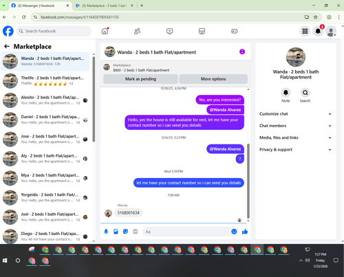Open the Facebook logo home link
This screenshot has height=277, width=344.
click(8, 31)
